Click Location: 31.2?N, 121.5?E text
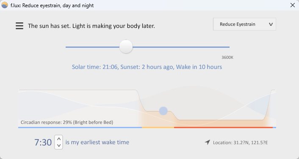The height and width of the screenshot is (159, 299). (240, 143)
